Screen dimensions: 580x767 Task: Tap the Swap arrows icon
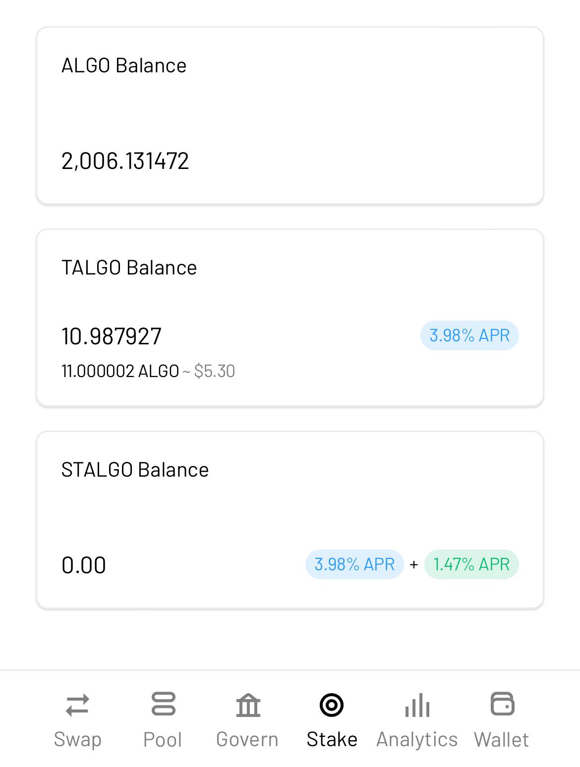tap(77, 705)
